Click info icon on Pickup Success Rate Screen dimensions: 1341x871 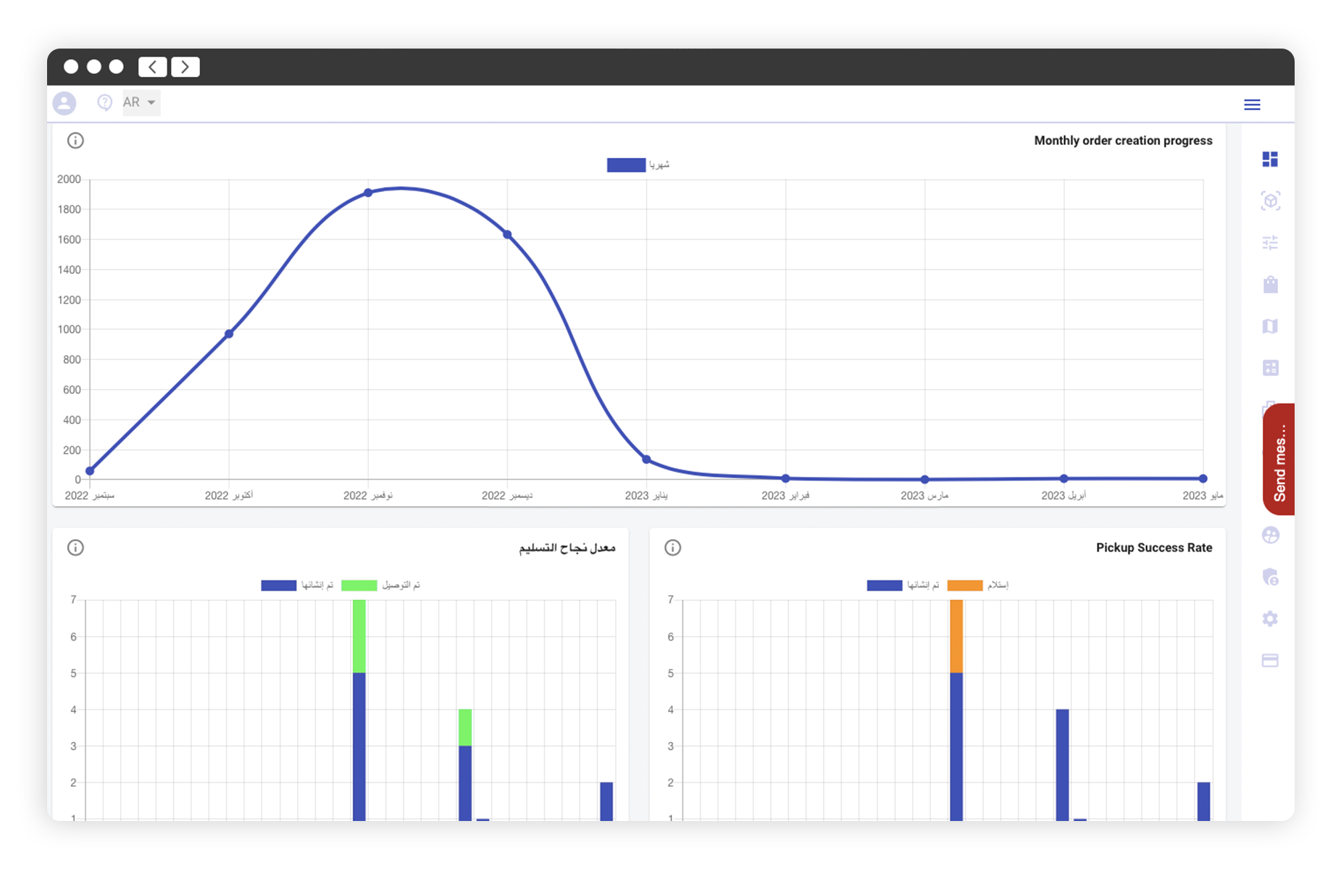coord(672,548)
